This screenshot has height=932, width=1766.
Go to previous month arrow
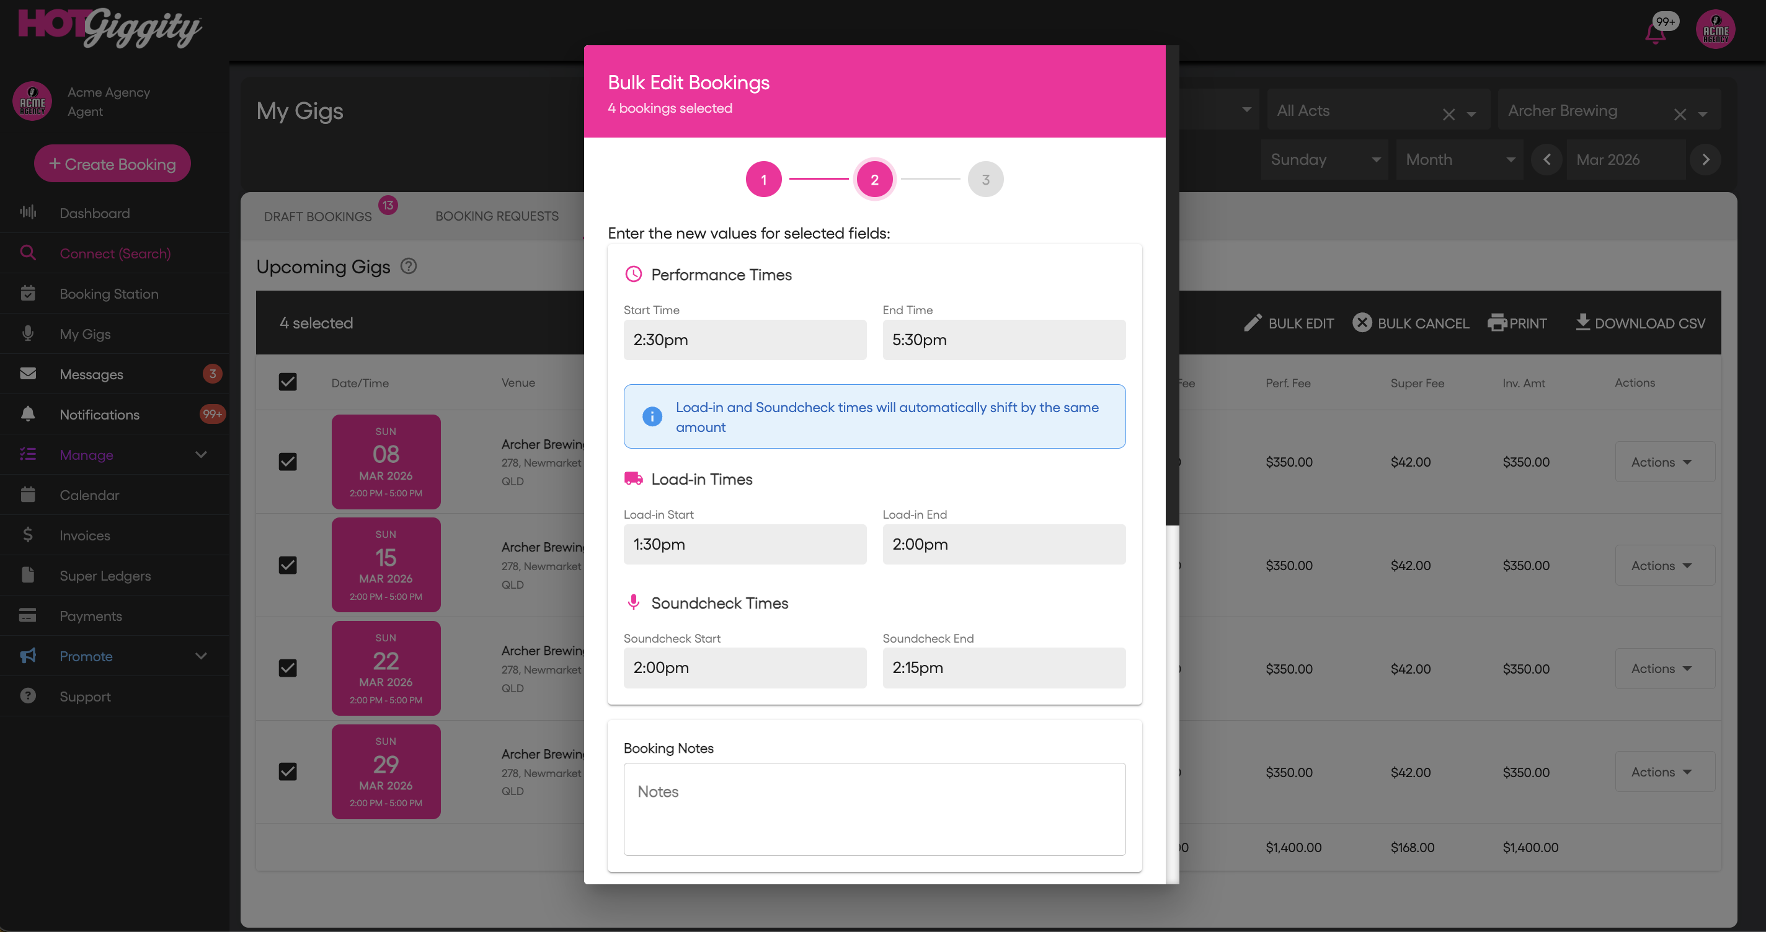coord(1546,160)
